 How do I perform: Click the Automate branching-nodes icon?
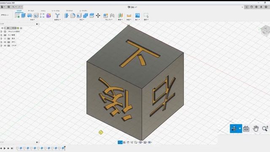(x=57, y=16)
